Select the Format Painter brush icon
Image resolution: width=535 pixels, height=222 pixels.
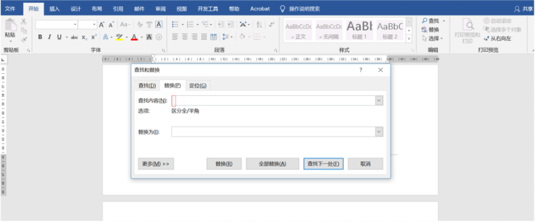point(24,39)
